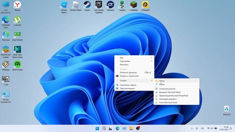Select the Roblox Player desktop shortcut
The image size is (235, 132).
point(76,6)
